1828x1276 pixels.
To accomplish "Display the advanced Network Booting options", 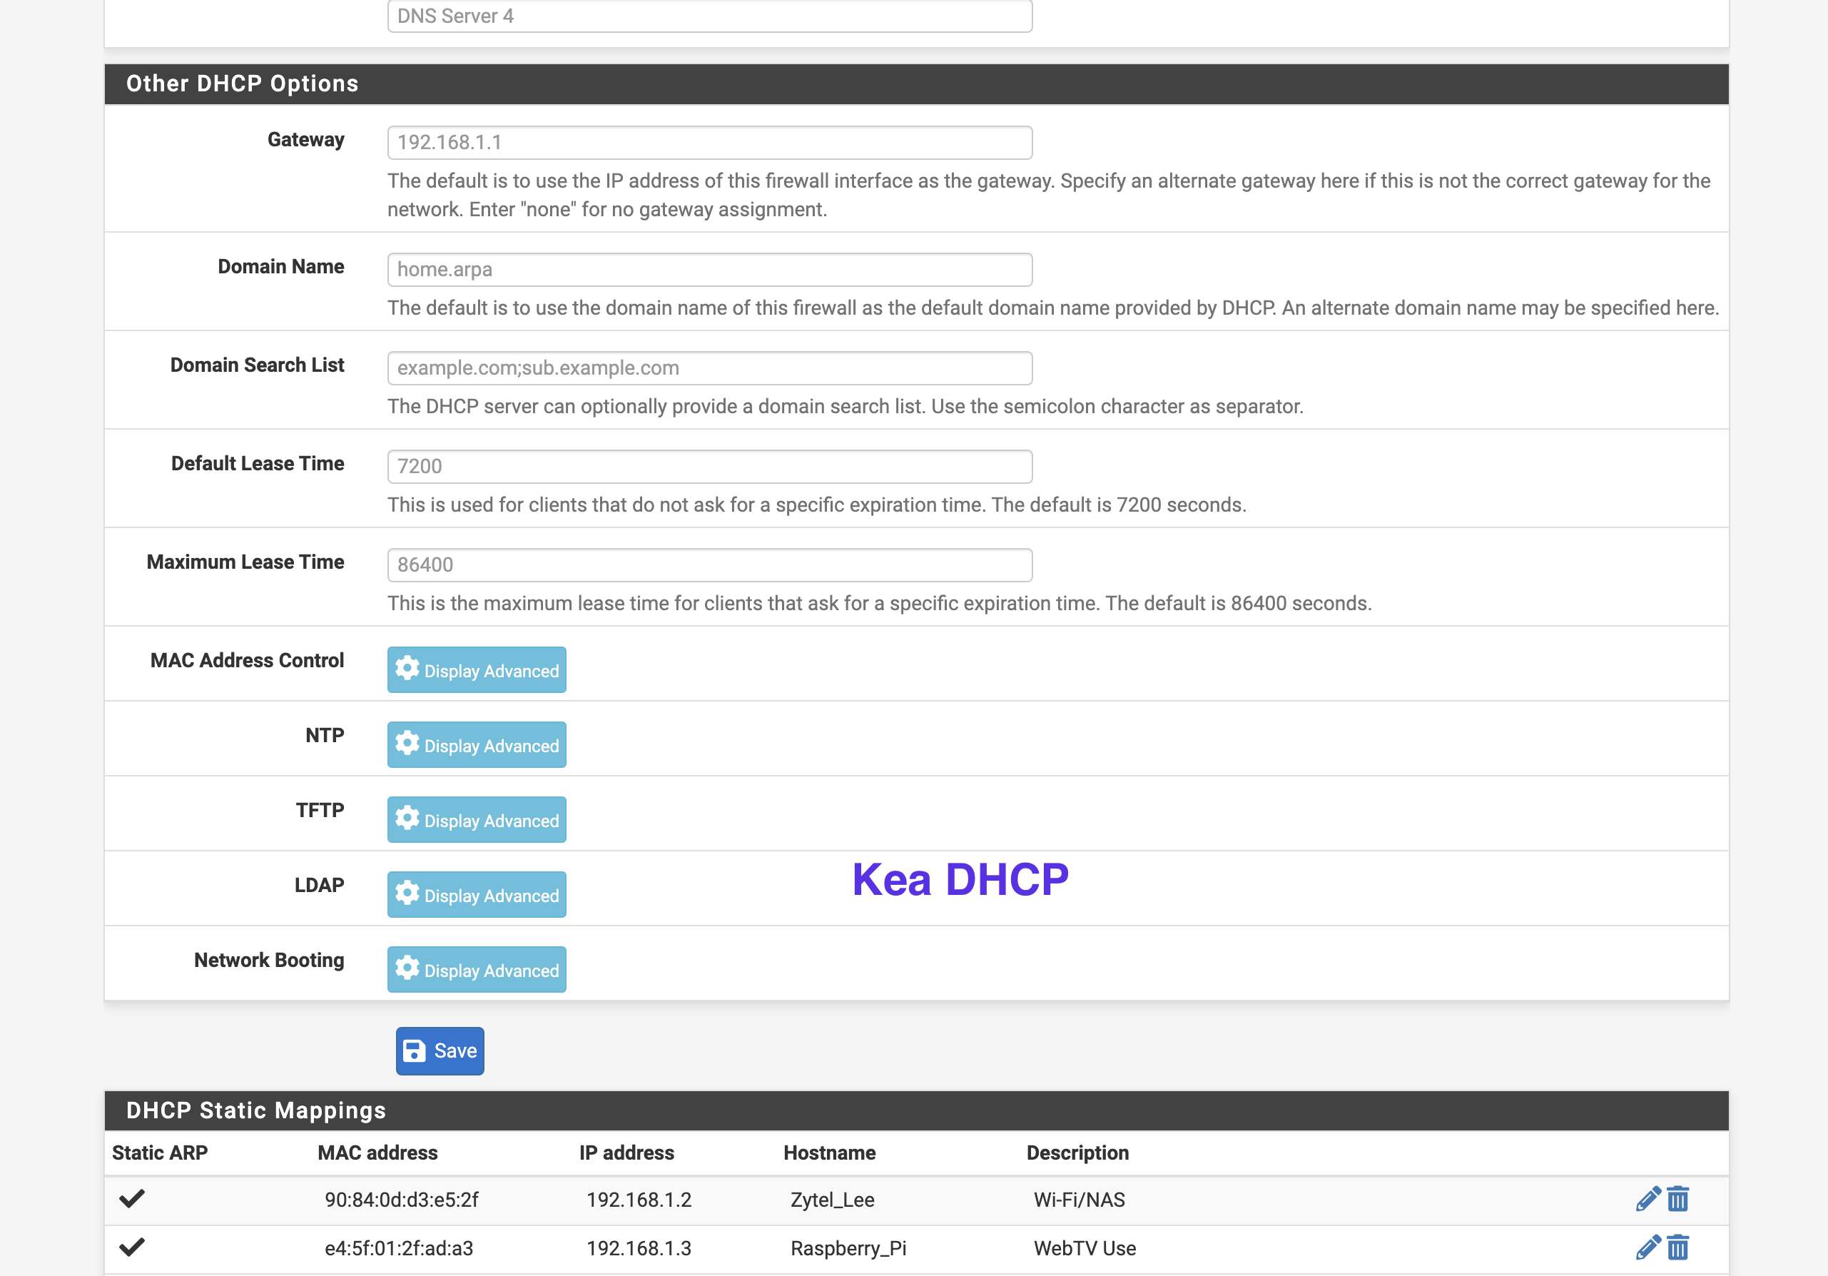I will click(x=476, y=969).
